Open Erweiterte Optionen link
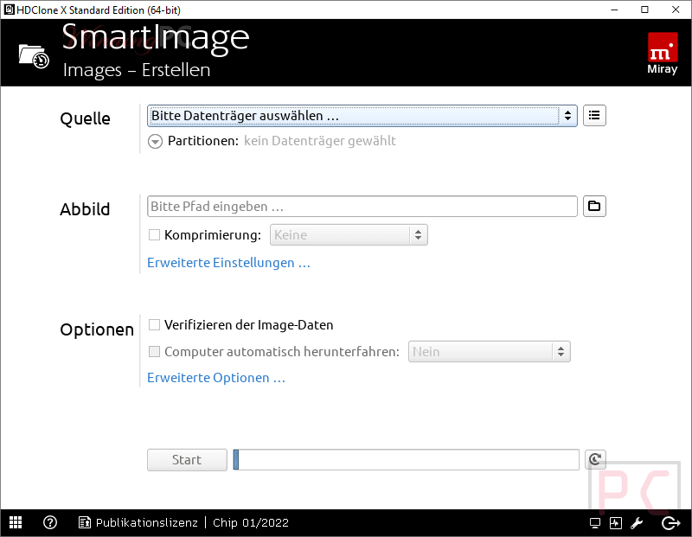Image resolution: width=692 pixels, height=537 pixels. [x=216, y=378]
